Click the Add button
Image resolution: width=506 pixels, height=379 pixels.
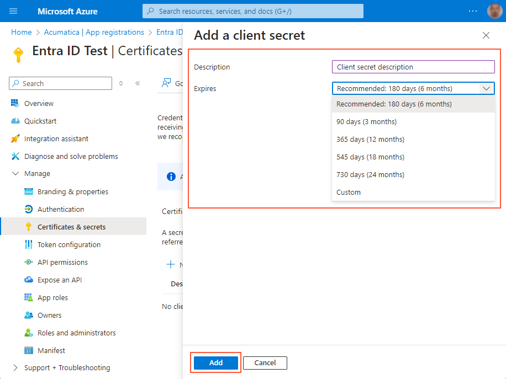[x=216, y=362]
